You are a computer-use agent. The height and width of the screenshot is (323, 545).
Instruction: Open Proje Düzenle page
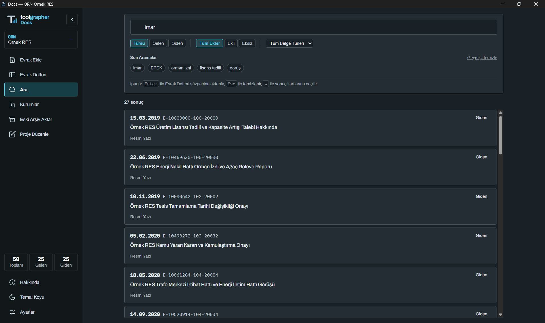click(41, 134)
